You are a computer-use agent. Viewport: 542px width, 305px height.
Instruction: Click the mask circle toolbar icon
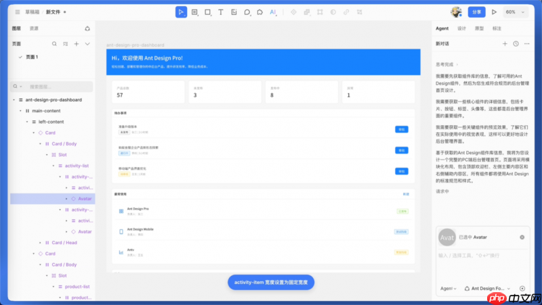tap(333, 12)
